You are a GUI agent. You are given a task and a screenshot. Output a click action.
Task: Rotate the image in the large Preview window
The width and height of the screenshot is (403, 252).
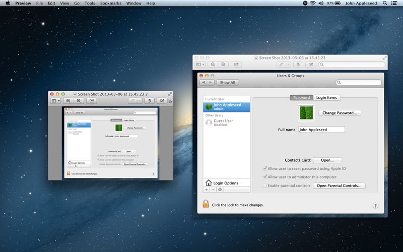pyautogui.click(x=298, y=65)
